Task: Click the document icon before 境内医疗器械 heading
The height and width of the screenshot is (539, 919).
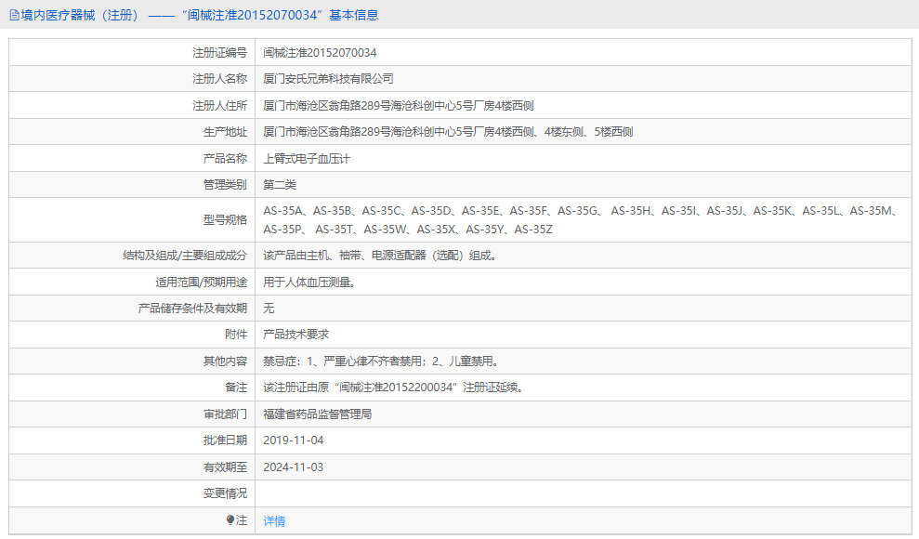Action: coord(15,15)
